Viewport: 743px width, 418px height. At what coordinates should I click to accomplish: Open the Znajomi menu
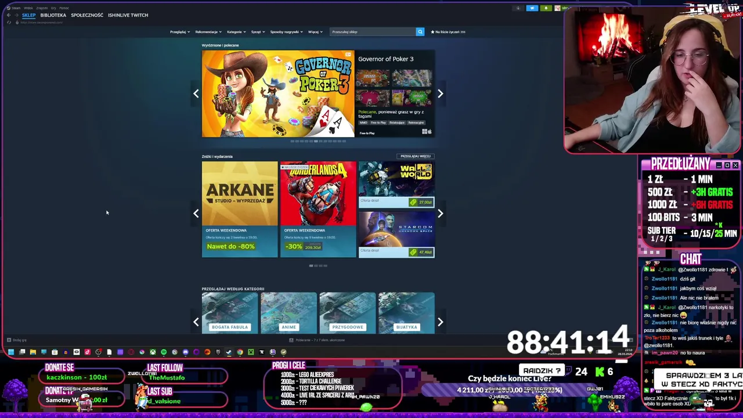click(42, 8)
